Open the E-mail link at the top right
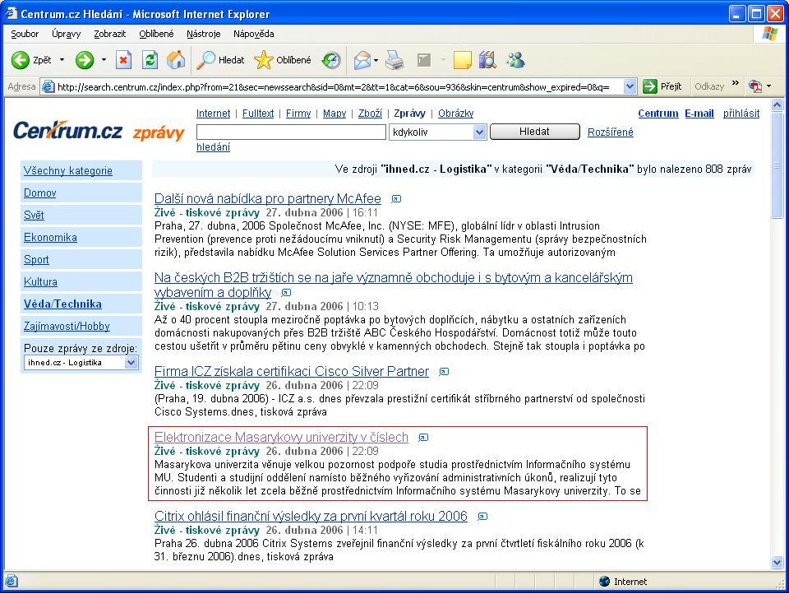 point(699,114)
